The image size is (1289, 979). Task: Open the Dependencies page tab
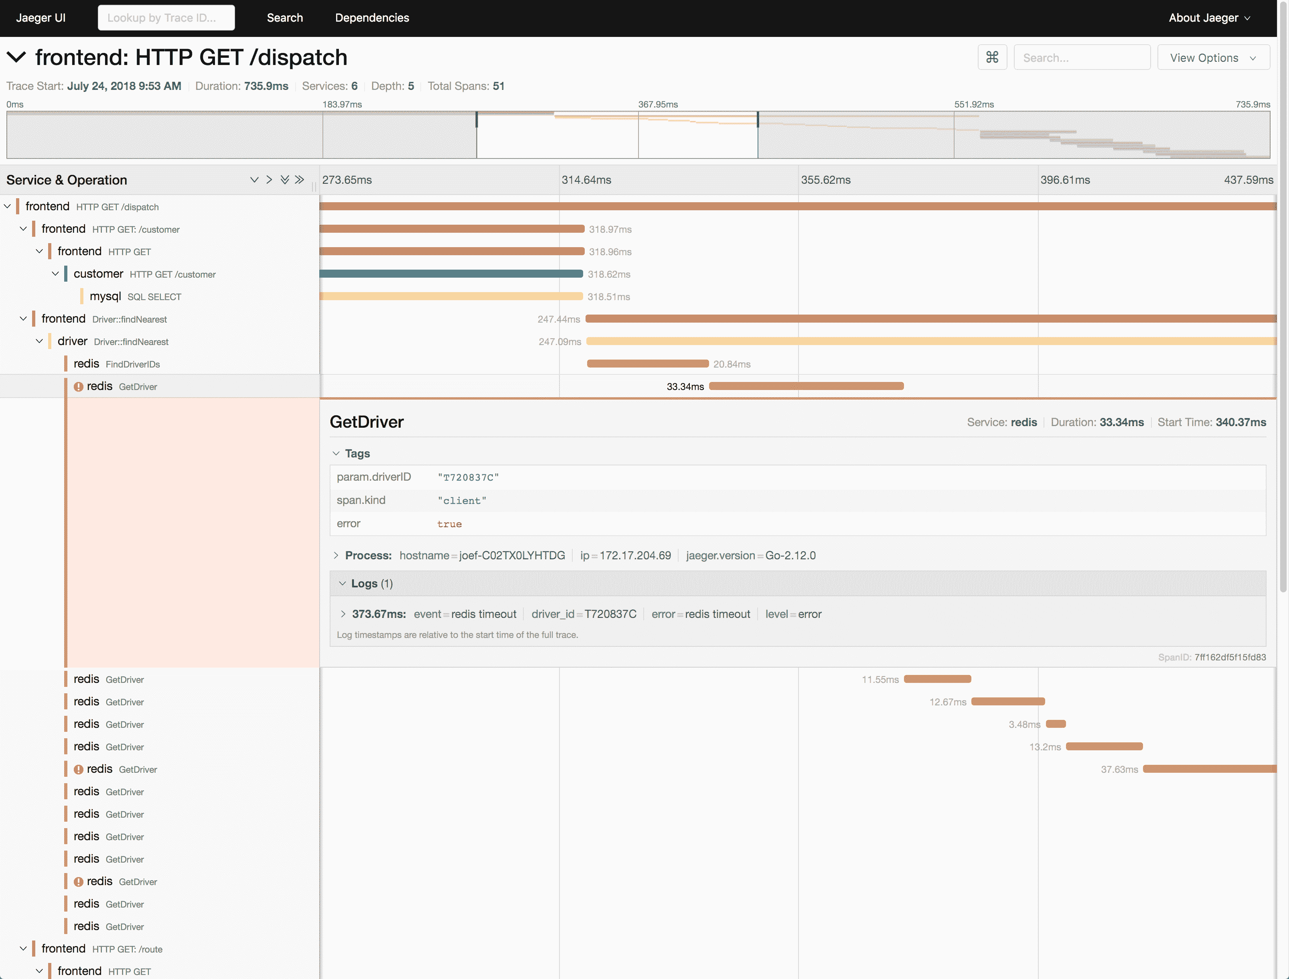tap(372, 18)
